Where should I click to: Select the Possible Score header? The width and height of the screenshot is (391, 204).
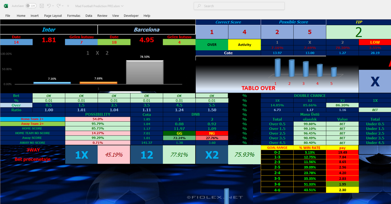tap(294, 22)
